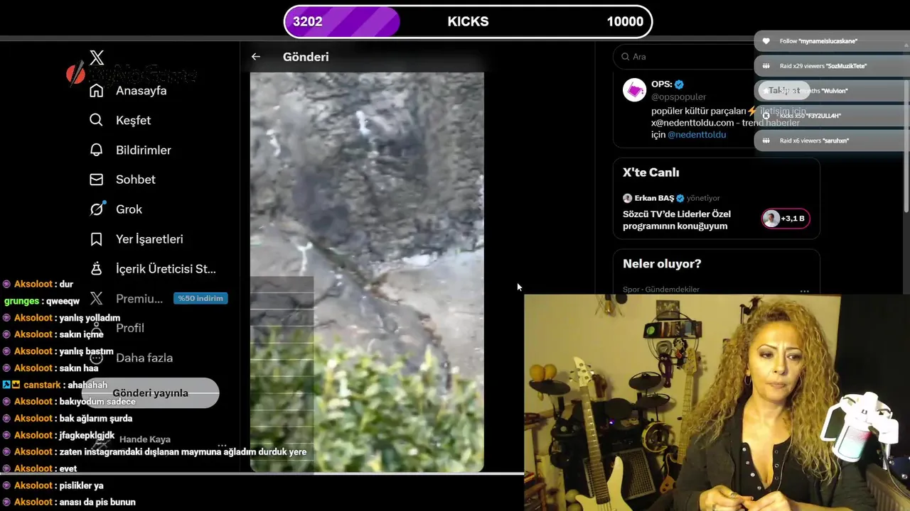Click grunges' 'qweeqw' chat message
The width and height of the screenshot is (910, 511).
[63, 301]
